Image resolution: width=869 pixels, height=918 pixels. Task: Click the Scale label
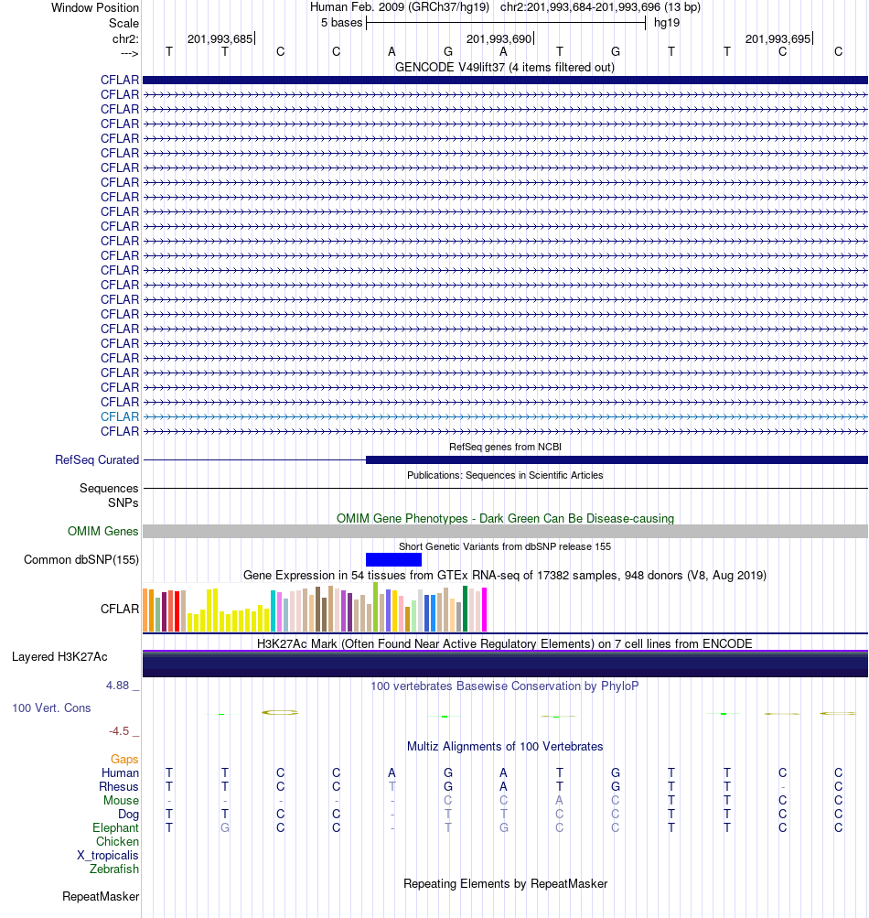click(x=123, y=23)
